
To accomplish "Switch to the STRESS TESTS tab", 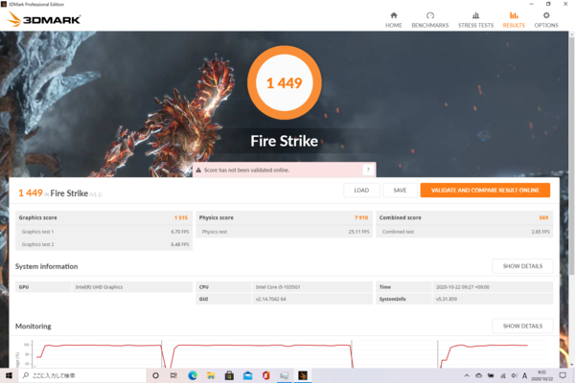I will (x=475, y=20).
